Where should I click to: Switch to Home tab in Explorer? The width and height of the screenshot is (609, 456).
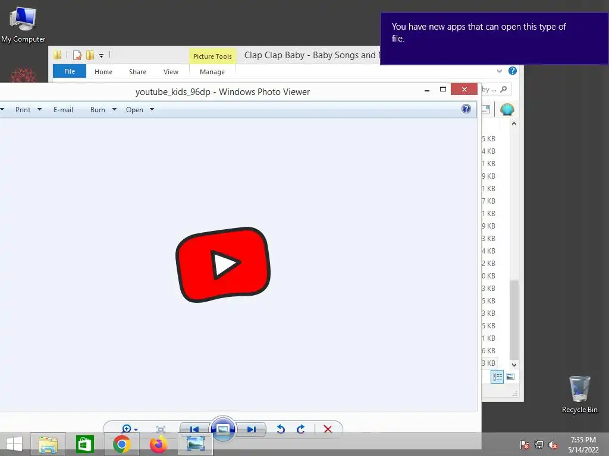pos(103,72)
